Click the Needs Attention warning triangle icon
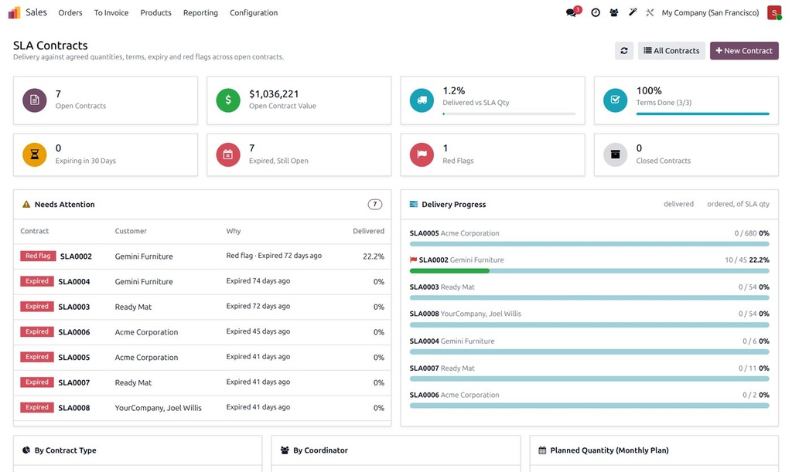Screen dimensions: 792x472 click(26, 204)
